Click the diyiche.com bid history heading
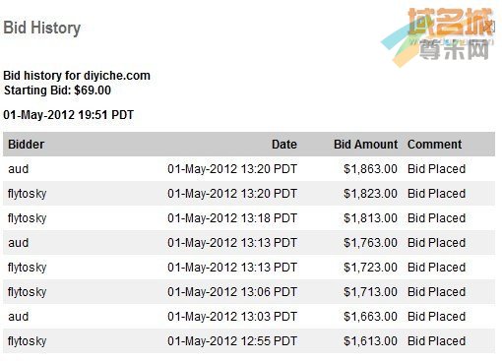The width and height of the screenshot is (502, 361). click(x=77, y=76)
